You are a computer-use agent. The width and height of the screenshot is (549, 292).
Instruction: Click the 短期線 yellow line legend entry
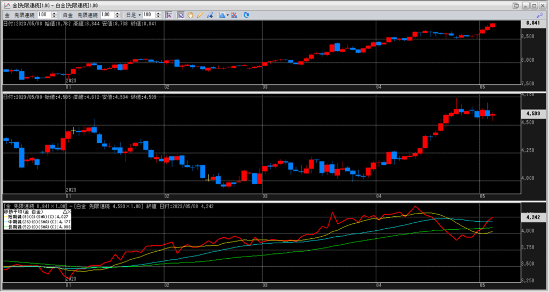coord(38,217)
